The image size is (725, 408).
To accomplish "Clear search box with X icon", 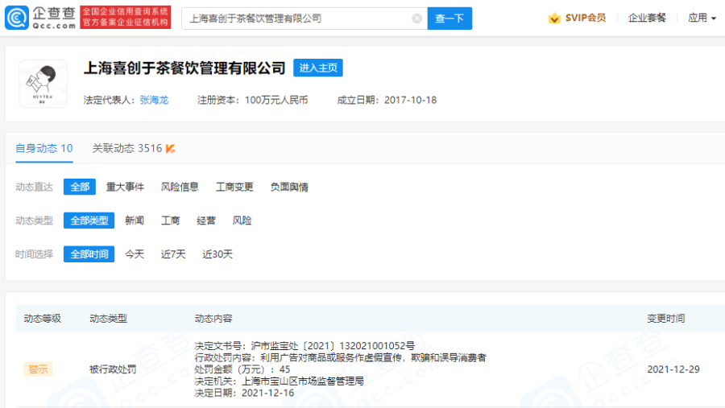I will point(416,19).
